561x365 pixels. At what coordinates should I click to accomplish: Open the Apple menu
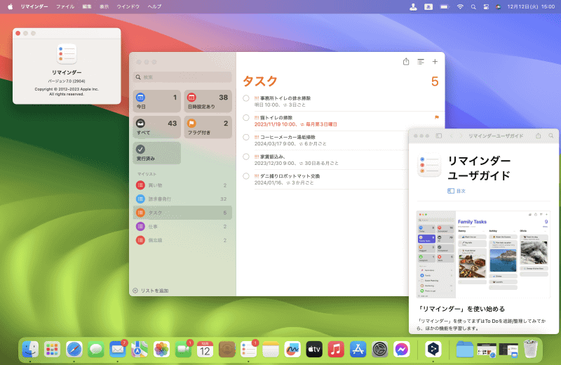coord(10,6)
